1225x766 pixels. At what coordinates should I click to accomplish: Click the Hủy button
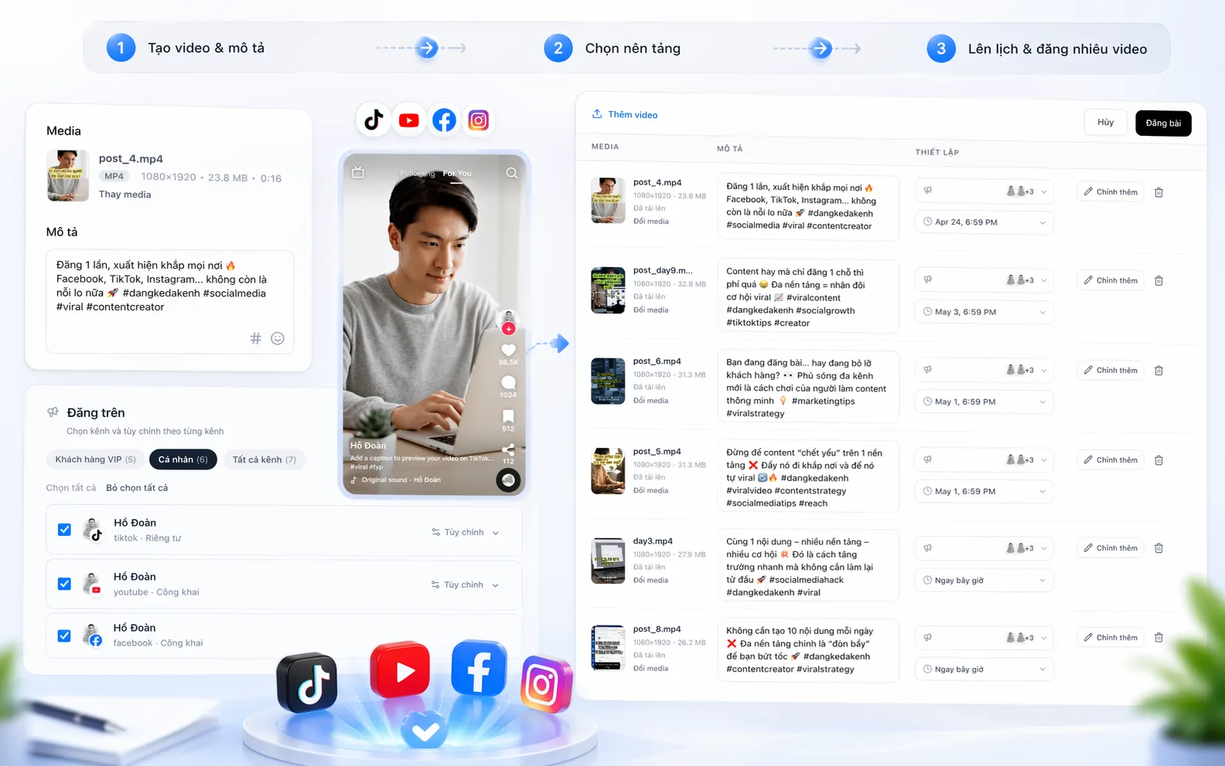pos(1105,123)
